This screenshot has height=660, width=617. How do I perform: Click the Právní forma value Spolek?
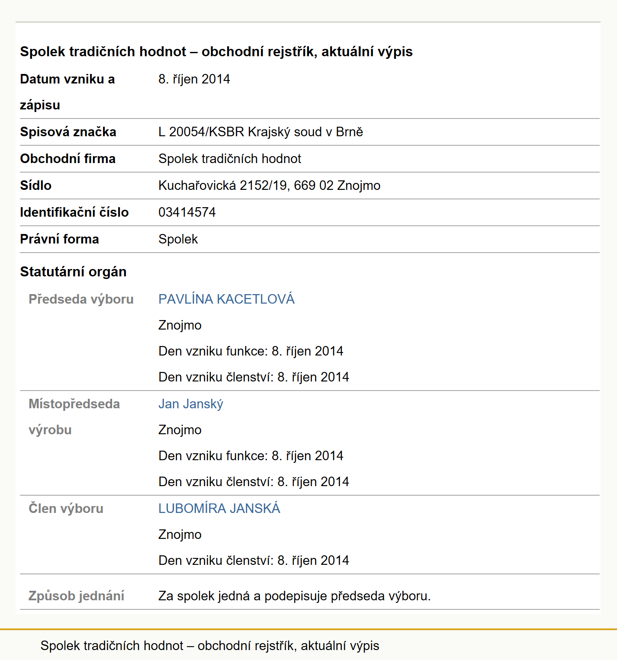[x=178, y=239]
